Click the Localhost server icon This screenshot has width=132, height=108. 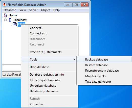[10, 20]
